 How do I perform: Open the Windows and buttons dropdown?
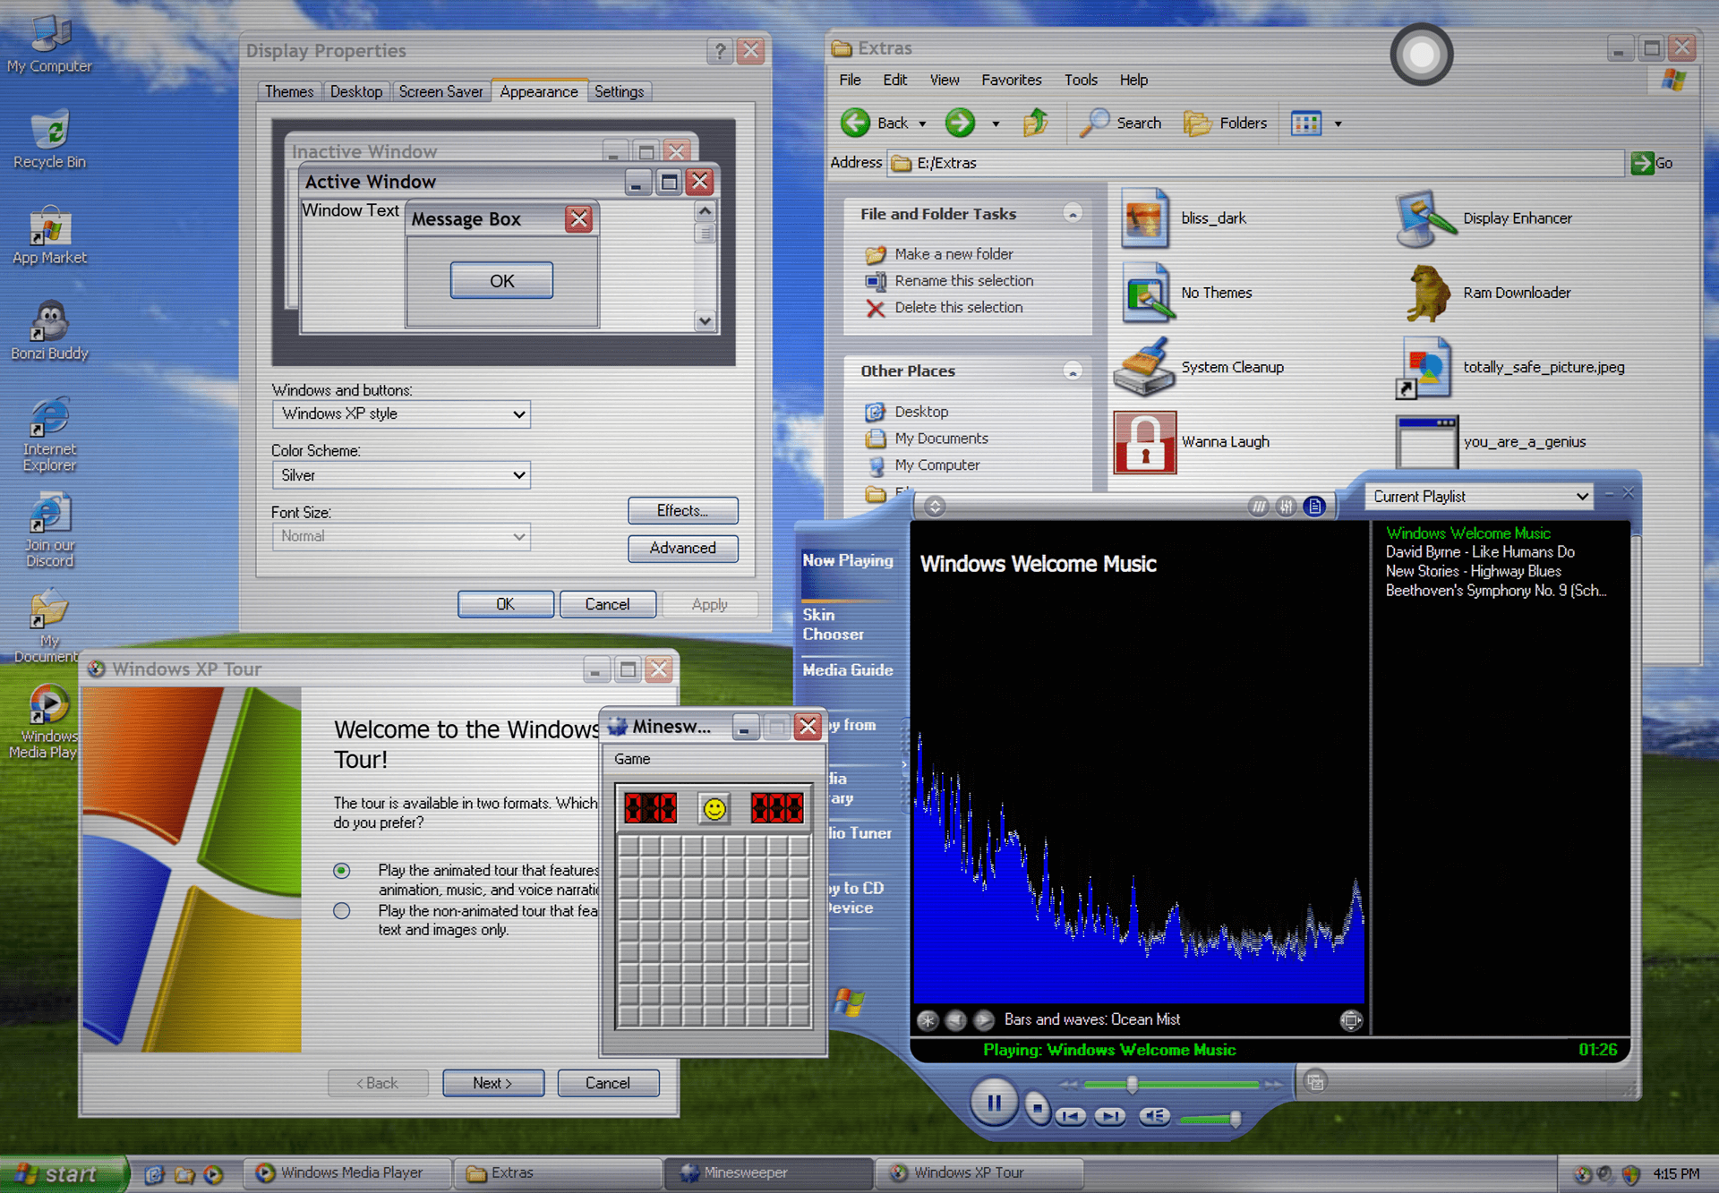click(517, 413)
